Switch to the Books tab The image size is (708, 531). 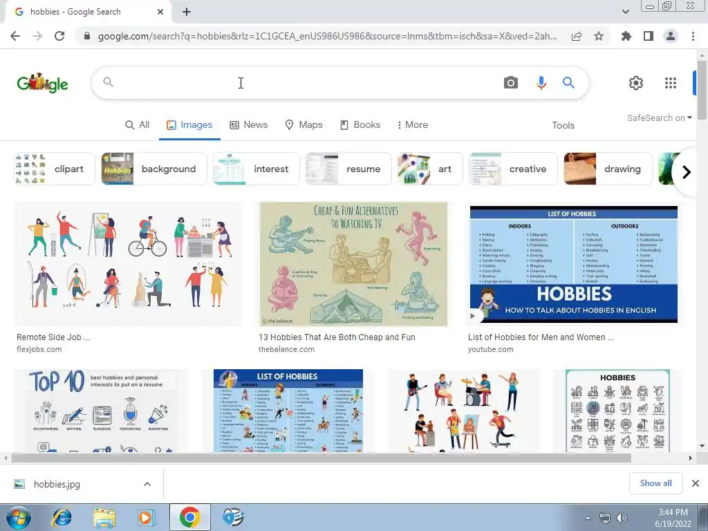360,125
